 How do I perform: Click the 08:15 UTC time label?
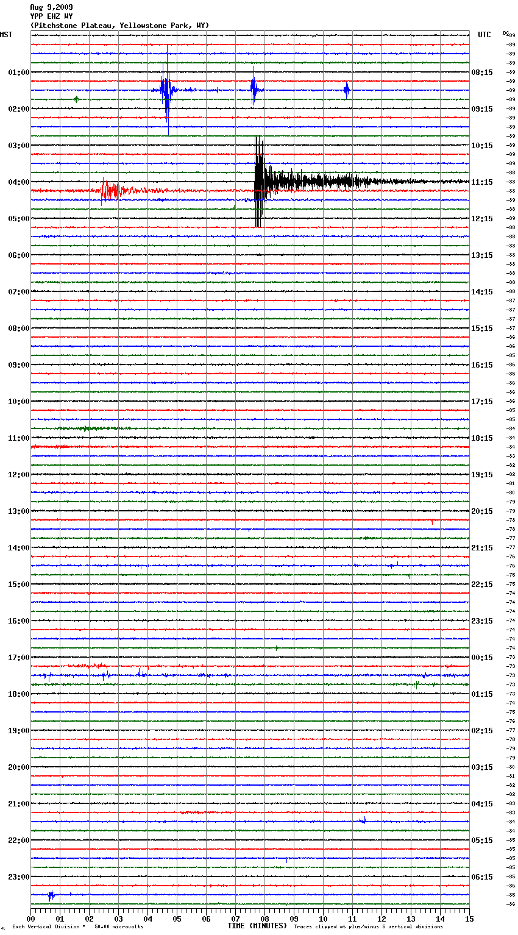(x=482, y=72)
